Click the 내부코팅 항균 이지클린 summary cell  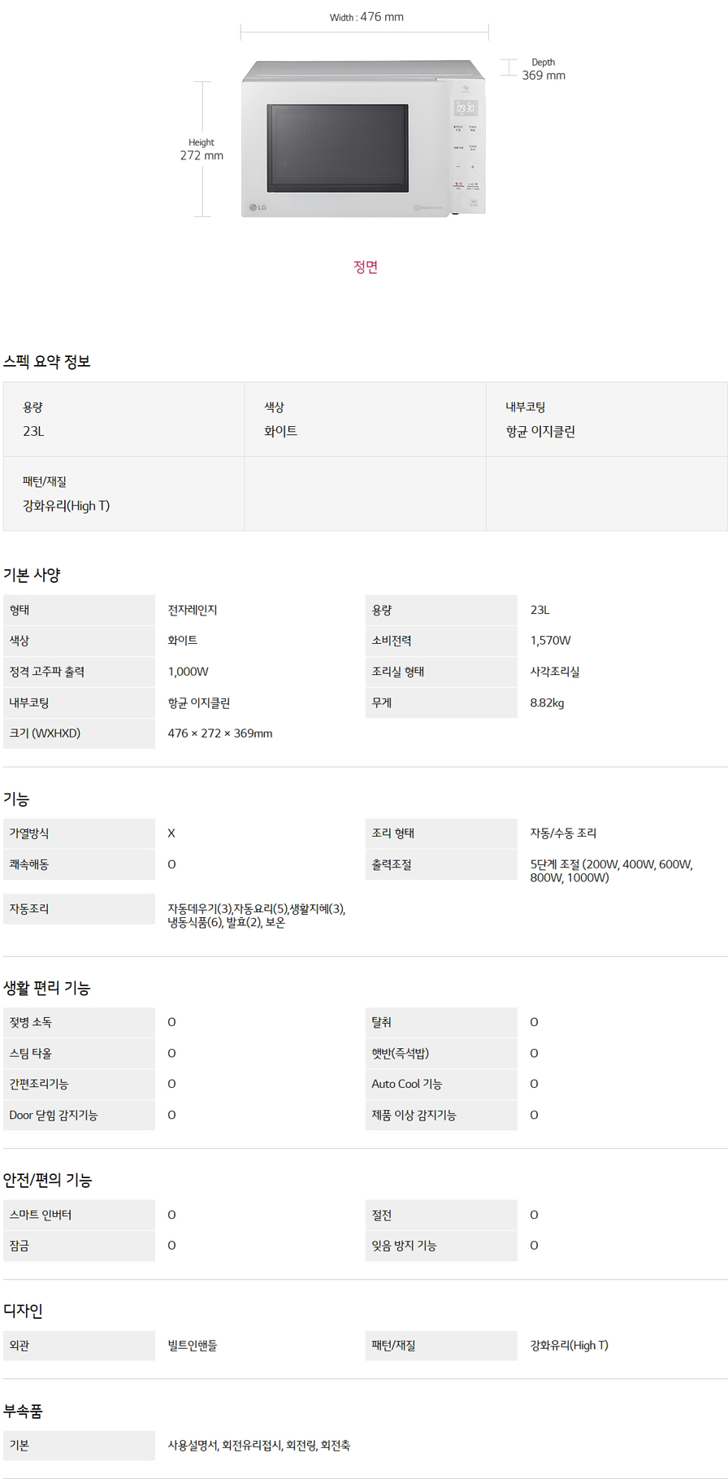[x=606, y=420]
